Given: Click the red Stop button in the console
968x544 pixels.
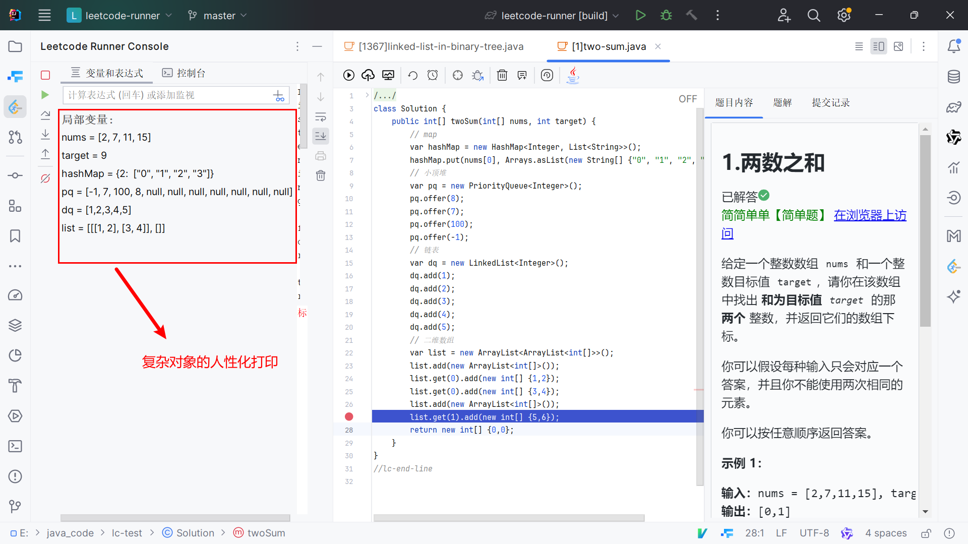Looking at the screenshot, I should 45,75.
